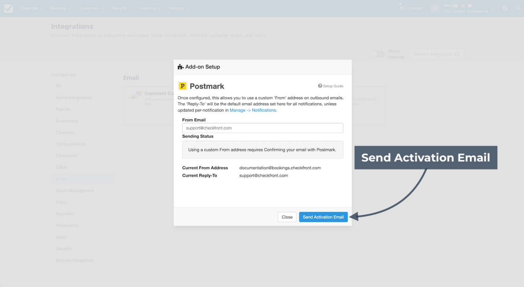The width and height of the screenshot is (524, 287).
Task: Open the Manage dropdown menu
Action: point(178,8)
